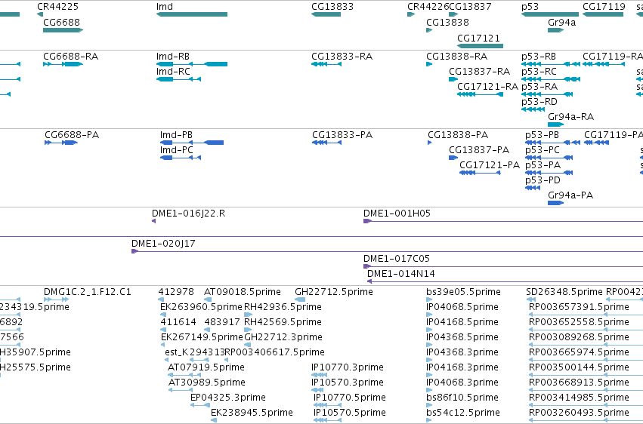Select the IP10570.5prime EST label
Viewport: 643px width, 424px height.
coord(349,413)
